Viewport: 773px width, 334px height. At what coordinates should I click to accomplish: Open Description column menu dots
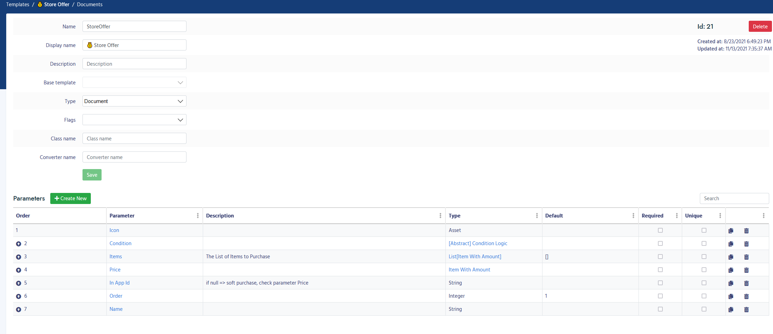tap(440, 216)
